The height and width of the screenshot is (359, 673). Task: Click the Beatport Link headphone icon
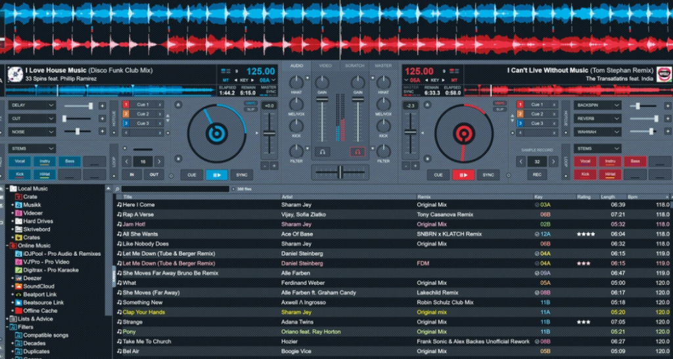click(18, 294)
